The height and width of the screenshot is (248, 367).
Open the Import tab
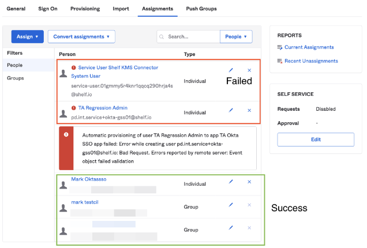click(x=121, y=9)
